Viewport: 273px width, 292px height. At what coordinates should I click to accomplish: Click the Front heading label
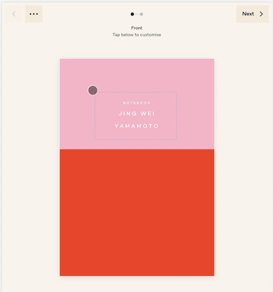pyautogui.click(x=137, y=28)
